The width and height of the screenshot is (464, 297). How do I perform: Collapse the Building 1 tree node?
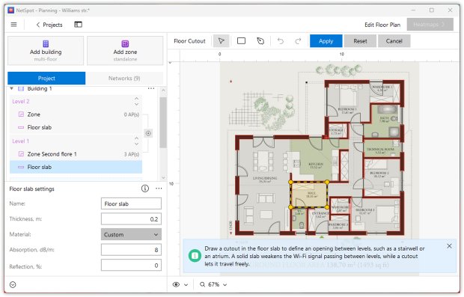pos(11,88)
